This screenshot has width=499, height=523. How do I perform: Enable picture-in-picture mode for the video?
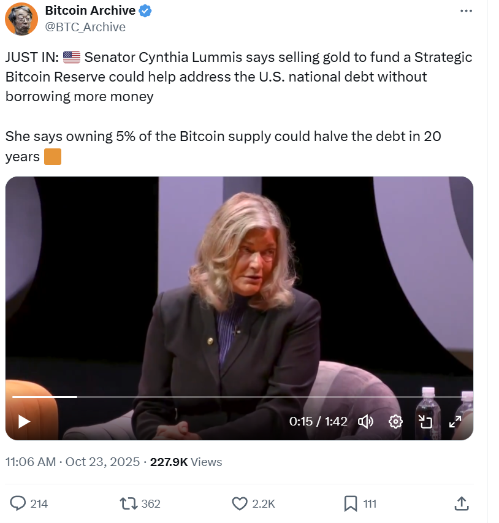pyautogui.click(x=425, y=421)
